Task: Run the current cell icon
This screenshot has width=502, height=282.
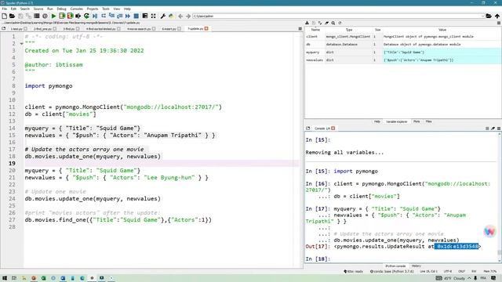Action: (x=62, y=16)
